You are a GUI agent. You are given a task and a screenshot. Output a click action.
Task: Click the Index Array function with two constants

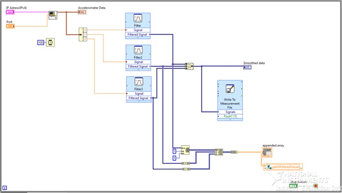pos(185,150)
